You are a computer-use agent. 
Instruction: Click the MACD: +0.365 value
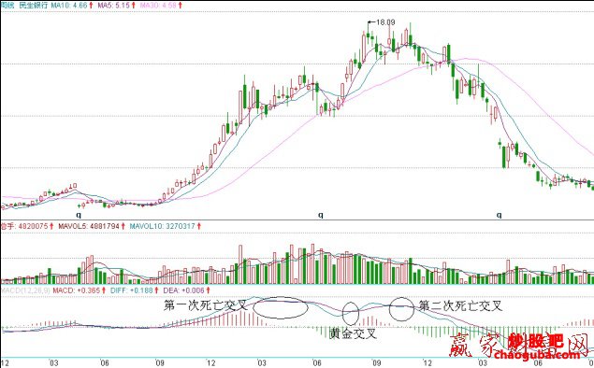coord(76,290)
